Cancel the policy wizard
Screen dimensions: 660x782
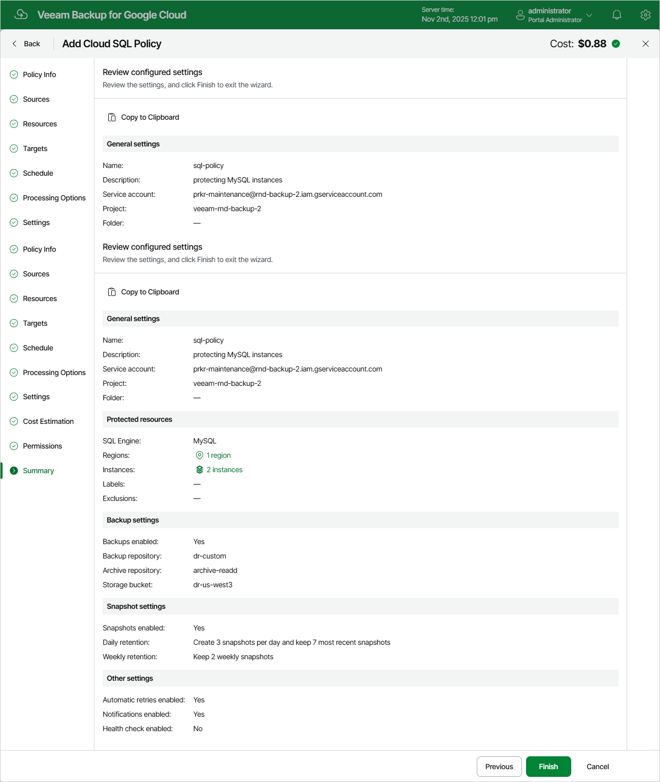[x=598, y=767]
